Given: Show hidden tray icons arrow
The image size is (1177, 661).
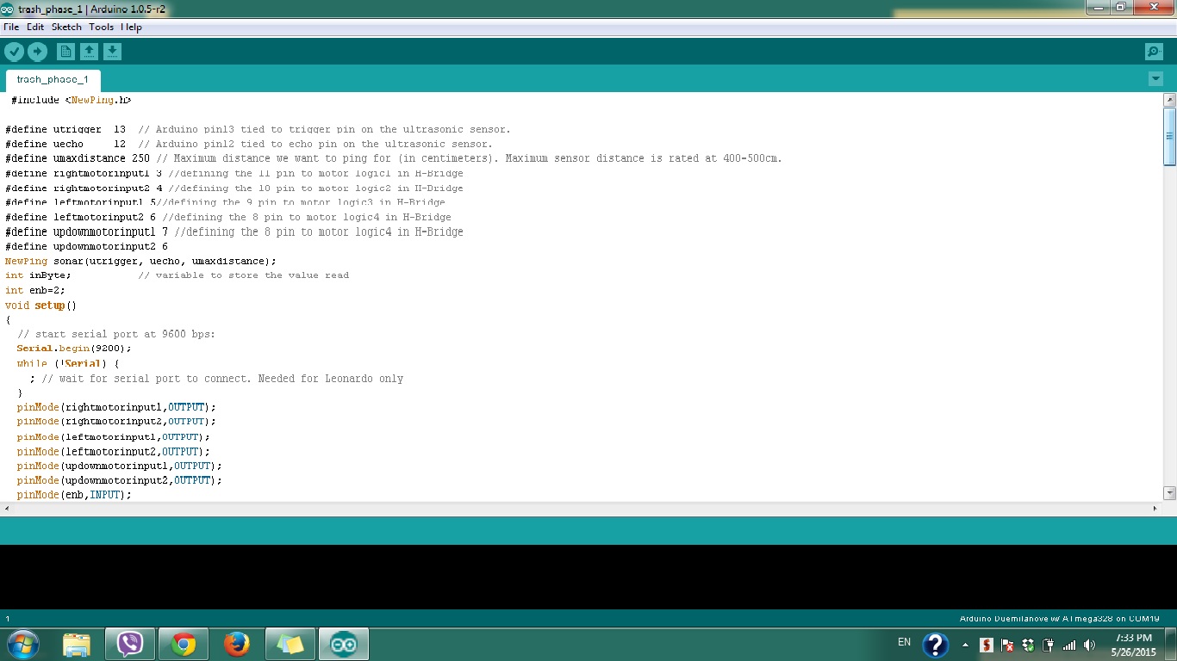Looking at the screenshot, I should pyautogui.click(x=965, y=645).
